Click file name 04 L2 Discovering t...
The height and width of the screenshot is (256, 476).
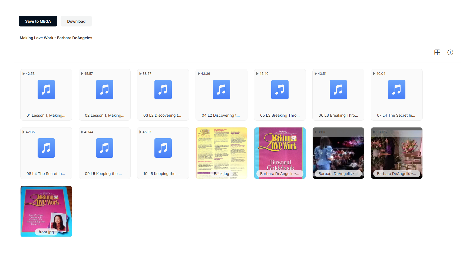221,115
